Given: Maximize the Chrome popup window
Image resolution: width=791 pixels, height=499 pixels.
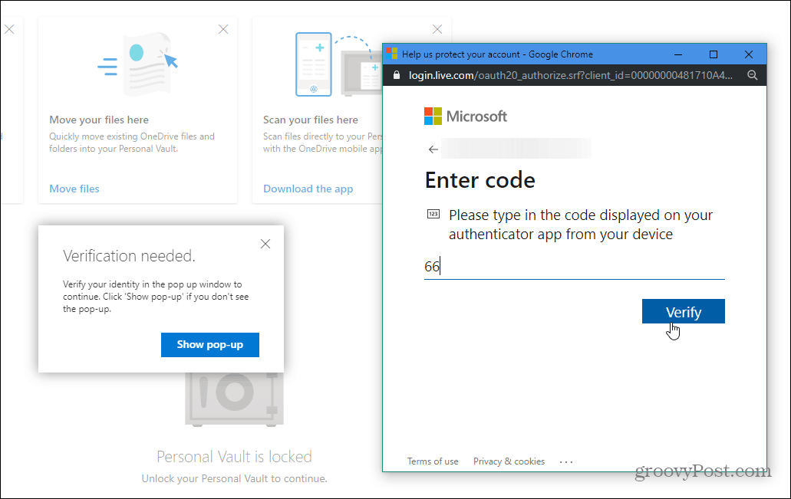Looking at the screenshot, I should [714, 54].
